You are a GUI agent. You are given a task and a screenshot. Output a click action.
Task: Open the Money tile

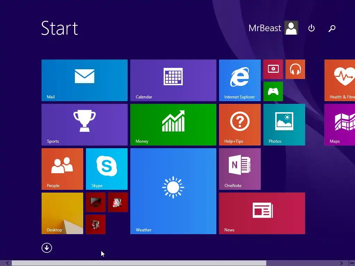coord(173,125)
